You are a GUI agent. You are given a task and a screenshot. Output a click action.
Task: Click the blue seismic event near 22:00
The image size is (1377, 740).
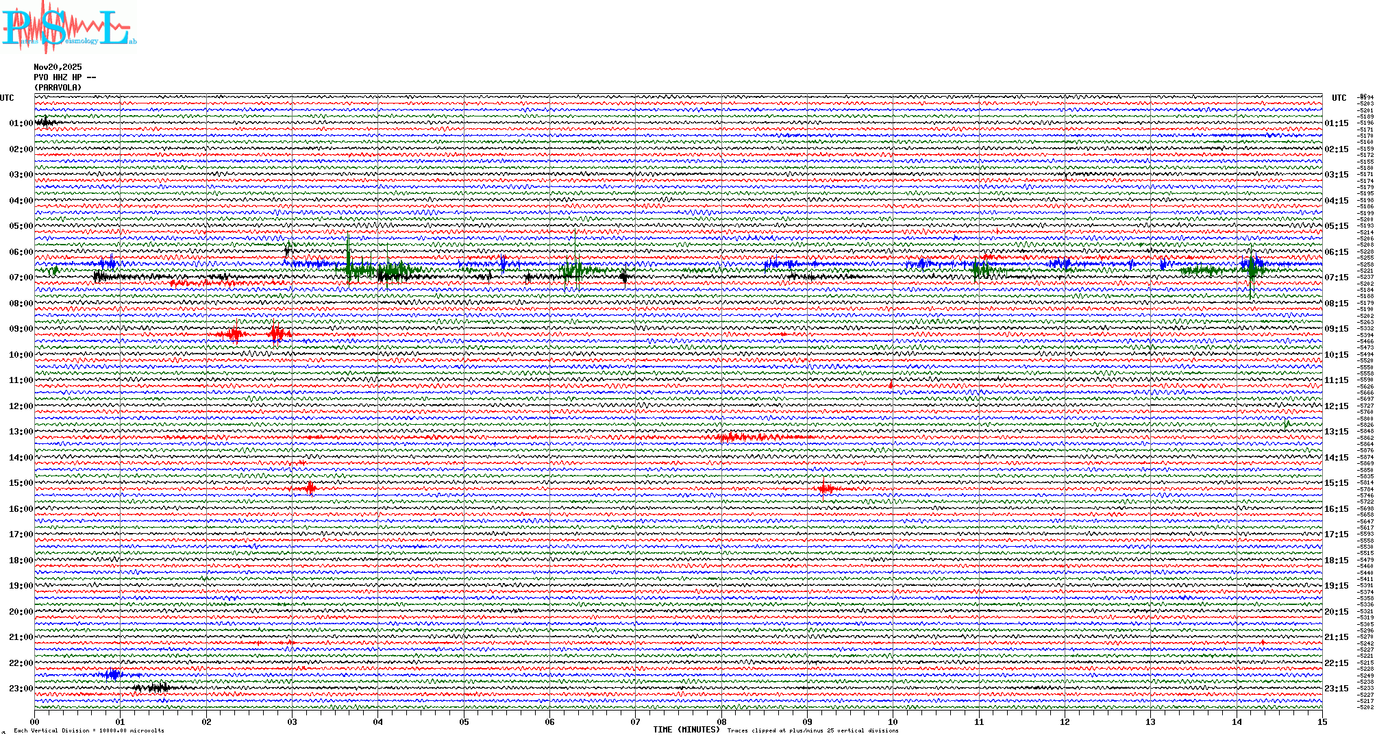click(x=113, y=674)
